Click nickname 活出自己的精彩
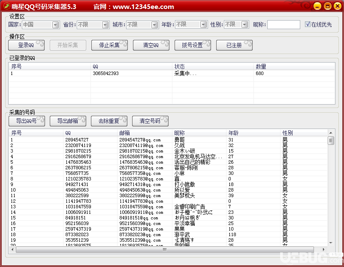Image resolution: width=344 pixels, height=267 pixels. click(192, 162)
